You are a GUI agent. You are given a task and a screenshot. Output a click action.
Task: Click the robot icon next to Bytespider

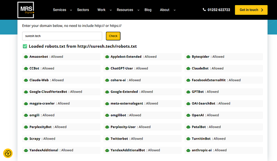(x=188, y=57)
